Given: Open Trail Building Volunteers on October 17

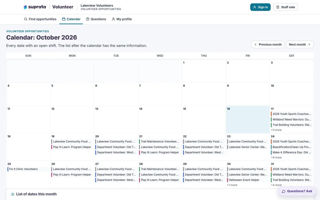Looking at the screenshot, I should point(292,125).
